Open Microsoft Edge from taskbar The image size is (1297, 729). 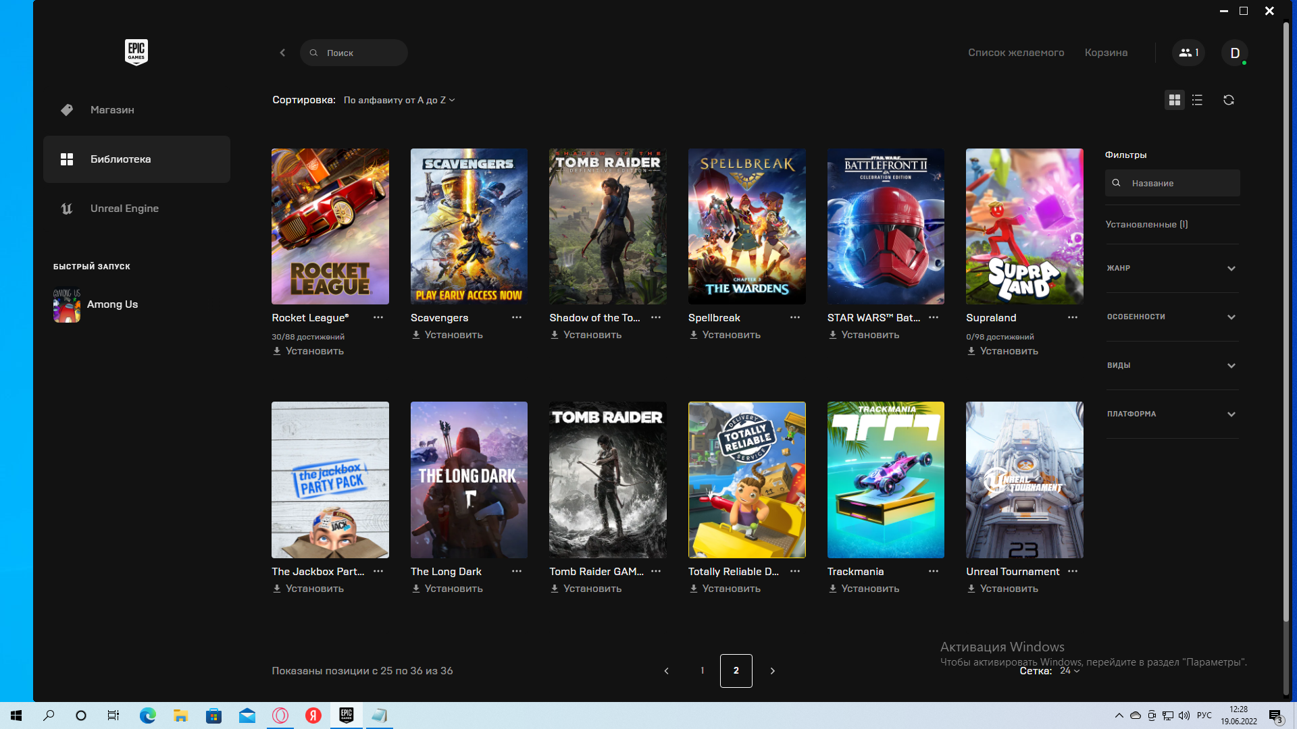point(147,715)
